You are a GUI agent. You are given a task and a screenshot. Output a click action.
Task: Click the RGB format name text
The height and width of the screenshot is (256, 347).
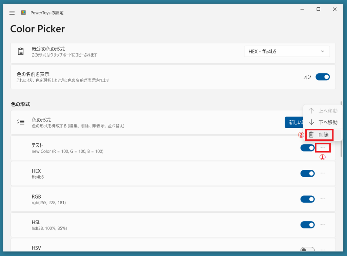(36, 196)
